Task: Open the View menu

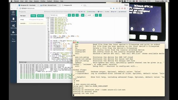Action: click(x=31, y=1)
